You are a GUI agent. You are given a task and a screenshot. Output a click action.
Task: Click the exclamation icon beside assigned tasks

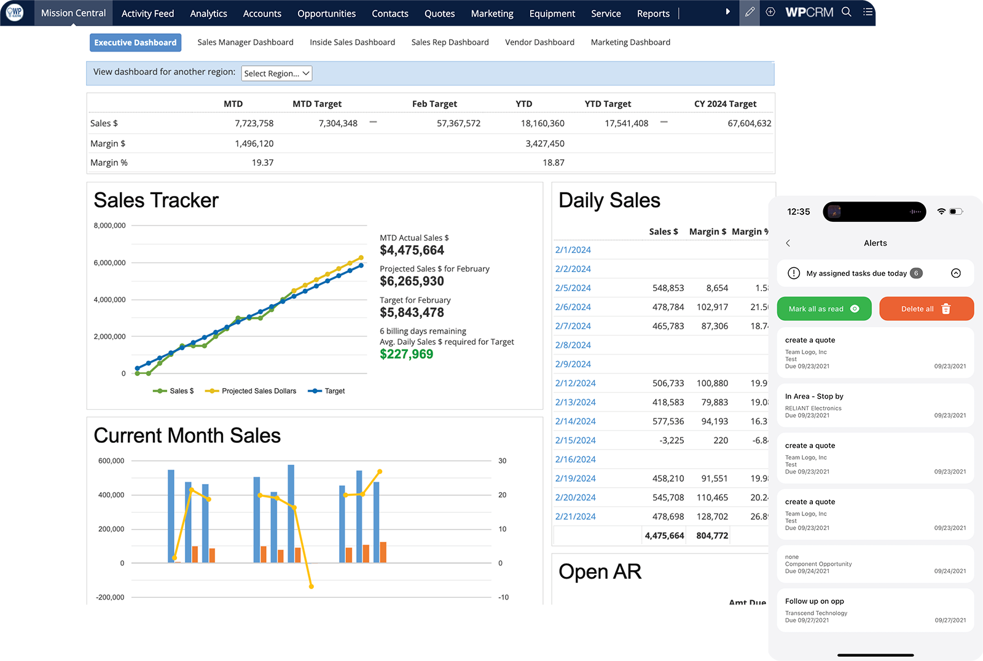point(794,273)
